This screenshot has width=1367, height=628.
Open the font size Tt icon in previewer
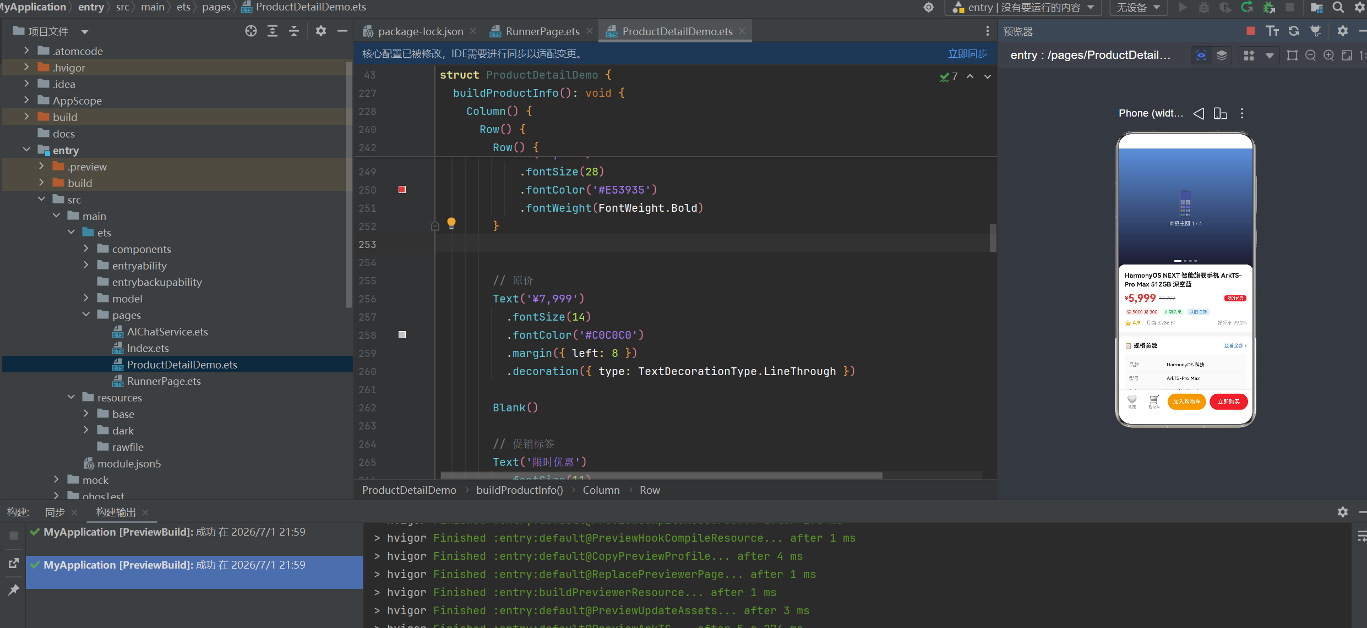(1272, 31)
